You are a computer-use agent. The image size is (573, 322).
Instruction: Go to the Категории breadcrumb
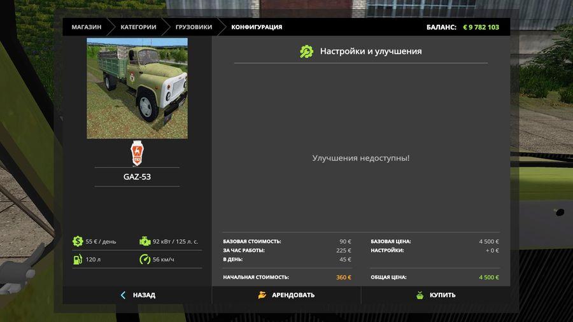(x=137, y=27)
